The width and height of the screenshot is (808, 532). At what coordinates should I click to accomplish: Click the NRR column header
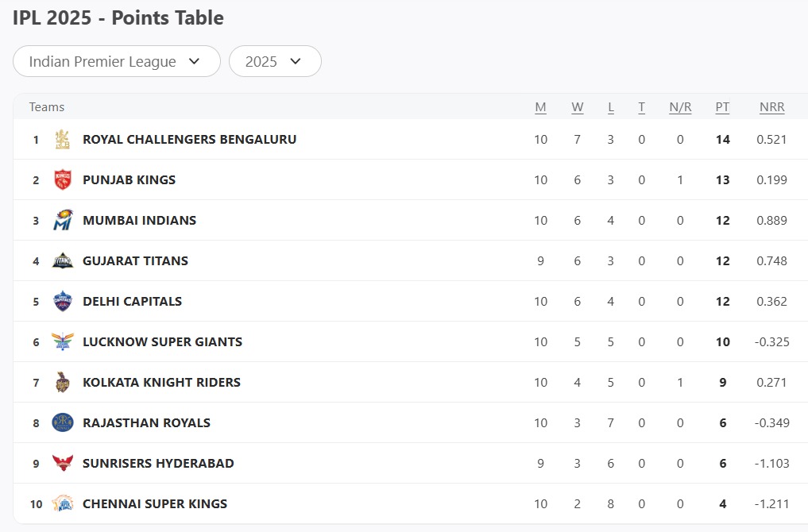pos(772,107)
